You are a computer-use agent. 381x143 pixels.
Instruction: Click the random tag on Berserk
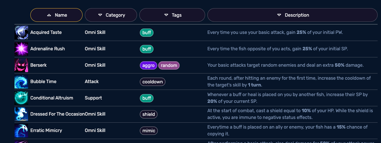point(169,66)
